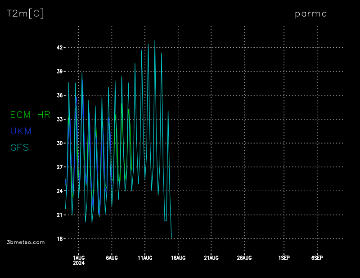Image resolution: width=360 pixels, height=278 pixels.
Task: Select the 6SEP date label
Action: point(317,258)
